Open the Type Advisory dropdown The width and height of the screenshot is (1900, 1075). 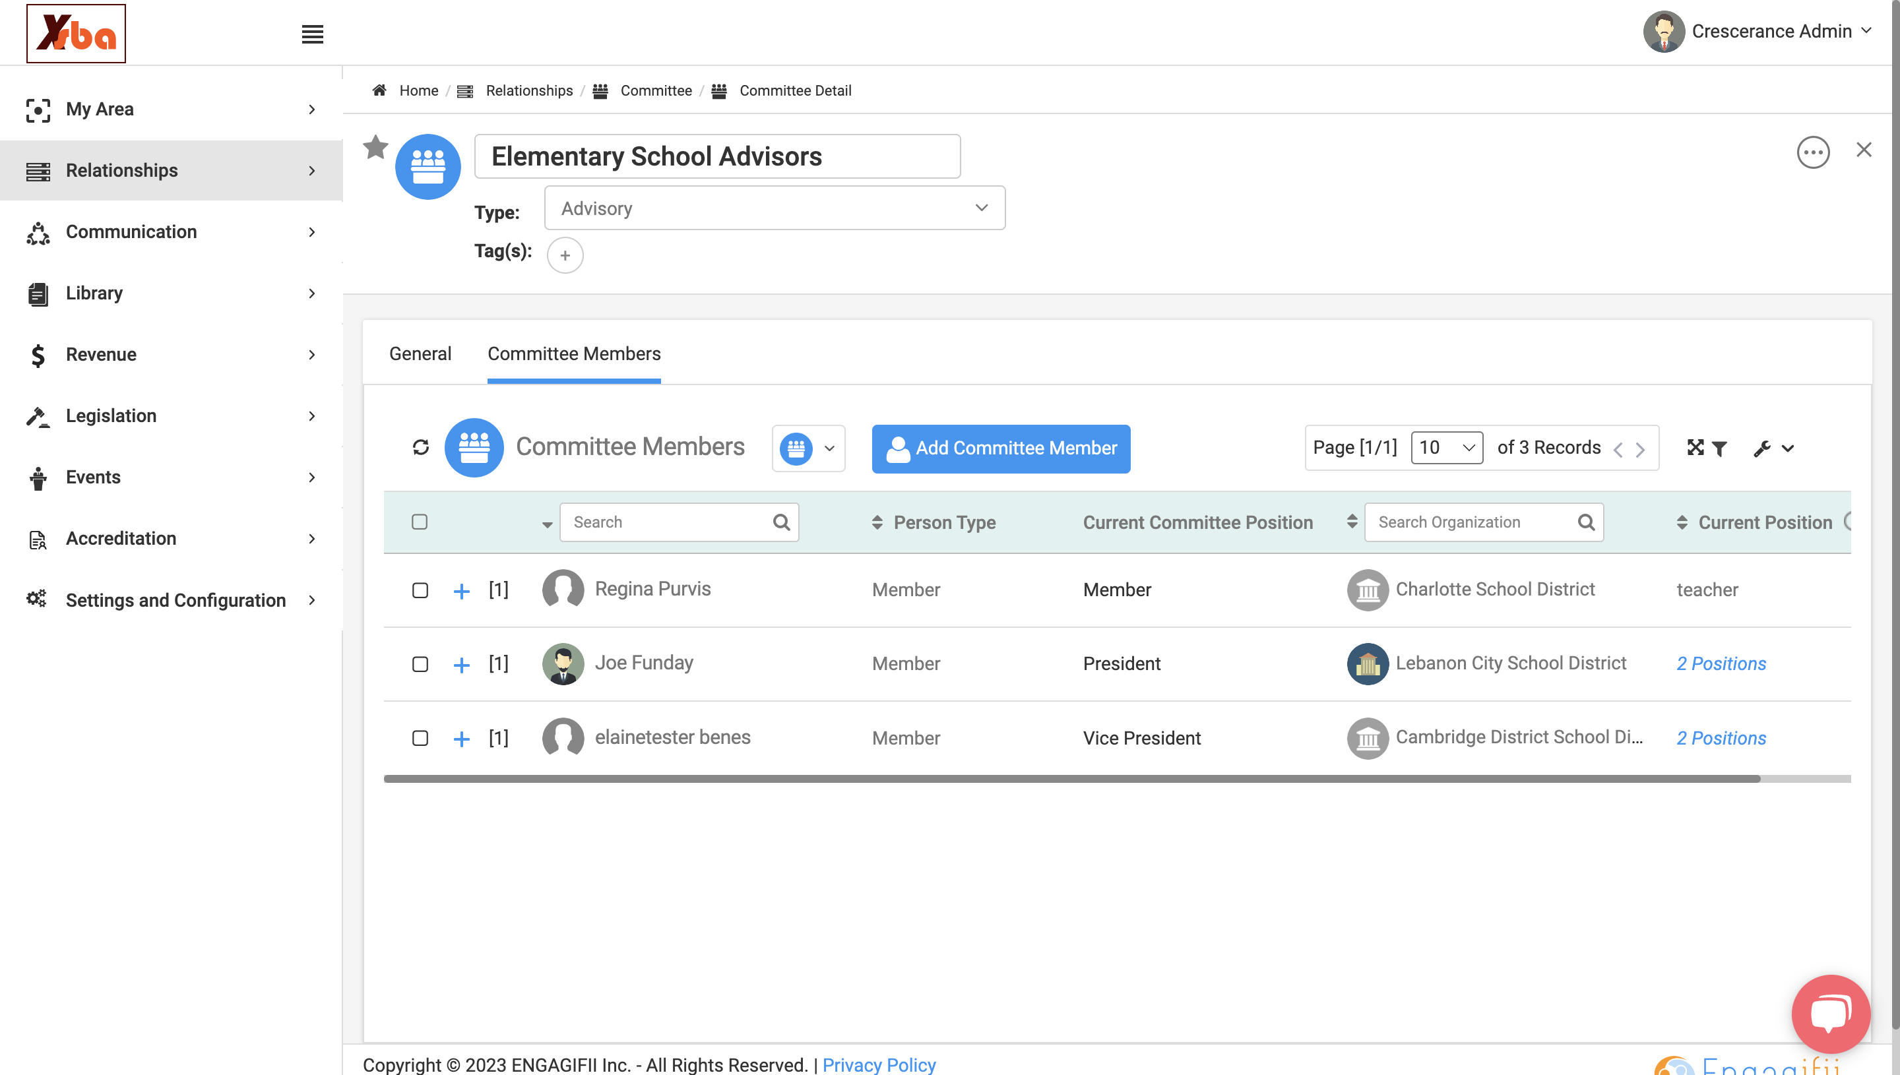coord(775,208)
